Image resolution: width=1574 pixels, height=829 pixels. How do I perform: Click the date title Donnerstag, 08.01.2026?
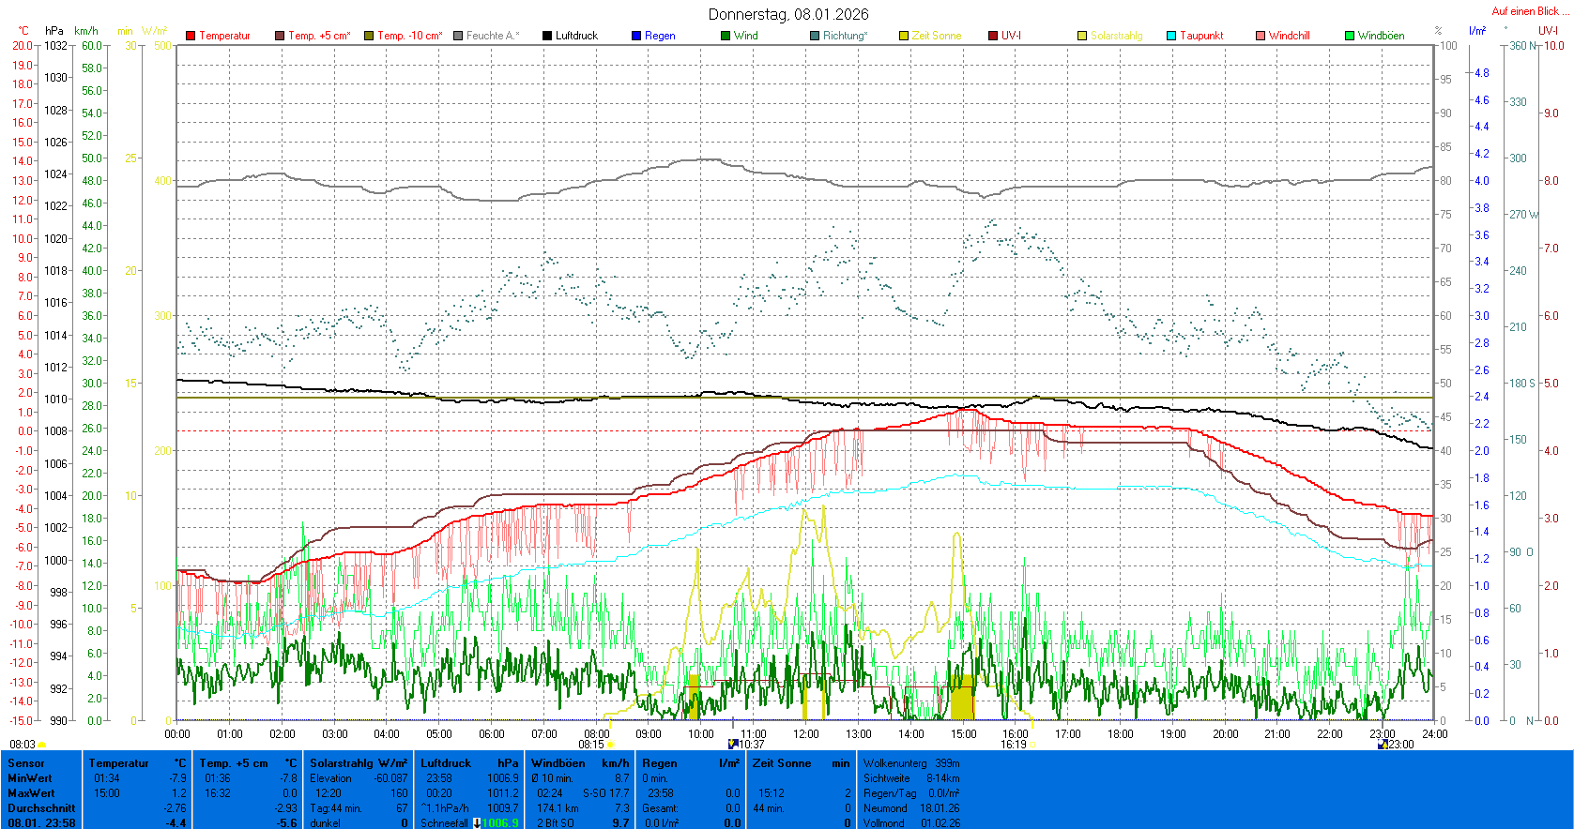point(787,14)
